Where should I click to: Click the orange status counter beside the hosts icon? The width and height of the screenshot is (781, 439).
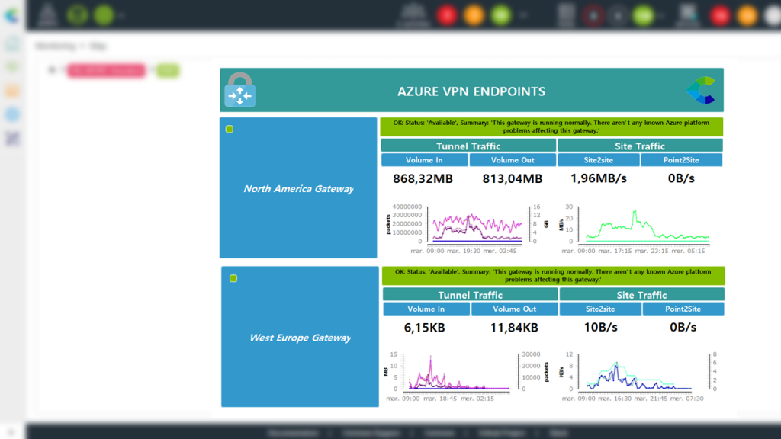pos(474,15)
